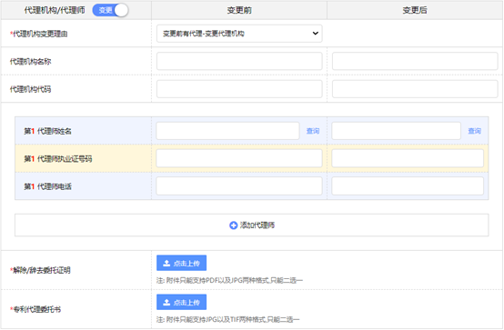Click the note mentioning PDF以及JPG formats

(x=230, y=281)
